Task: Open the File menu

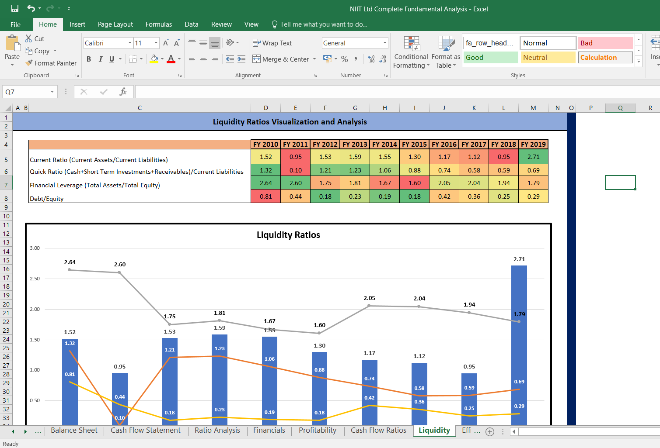Action: 15,24
